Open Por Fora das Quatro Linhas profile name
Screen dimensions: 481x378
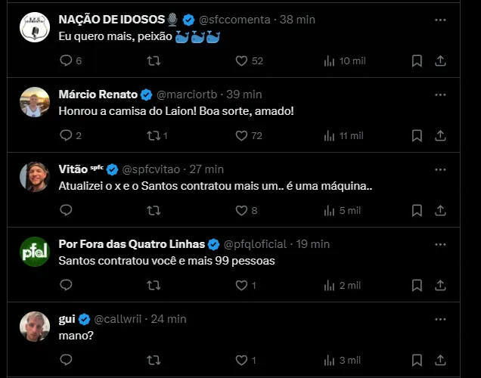coord(131,244)
